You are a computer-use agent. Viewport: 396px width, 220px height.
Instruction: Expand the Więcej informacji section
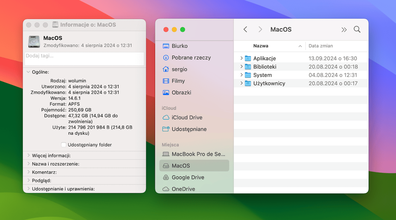click(28, 155)
